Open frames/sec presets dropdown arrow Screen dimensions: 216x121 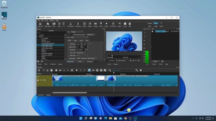coord(87,50)
